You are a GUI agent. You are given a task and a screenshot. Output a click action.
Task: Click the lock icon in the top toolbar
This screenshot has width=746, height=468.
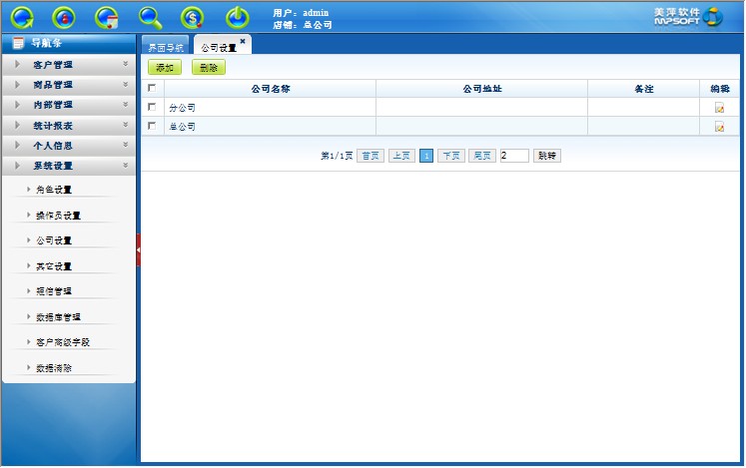coord(64,16)
